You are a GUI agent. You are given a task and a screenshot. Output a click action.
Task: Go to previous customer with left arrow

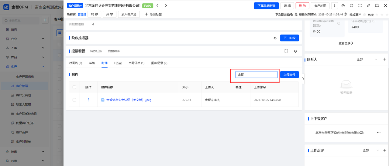tap(158, 5)
